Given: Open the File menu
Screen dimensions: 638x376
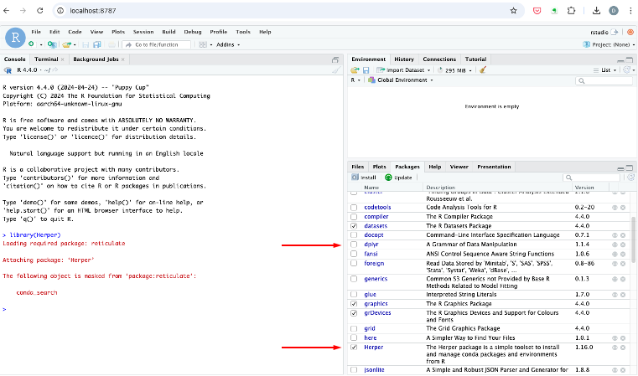Looking at the screenshot, I should [36, 32].
